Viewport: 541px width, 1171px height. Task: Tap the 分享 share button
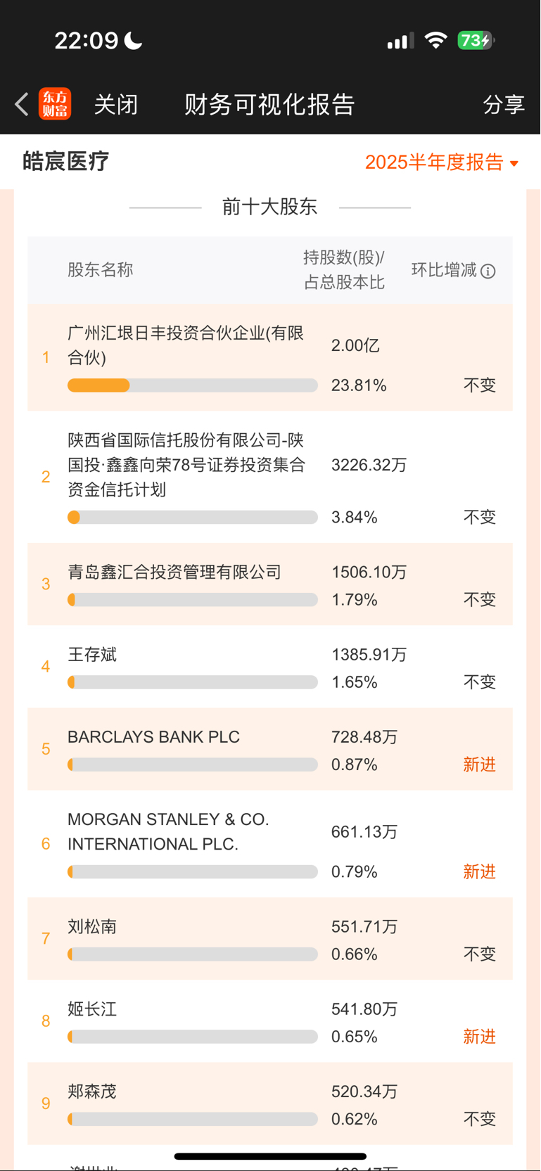tap(504, 104)
